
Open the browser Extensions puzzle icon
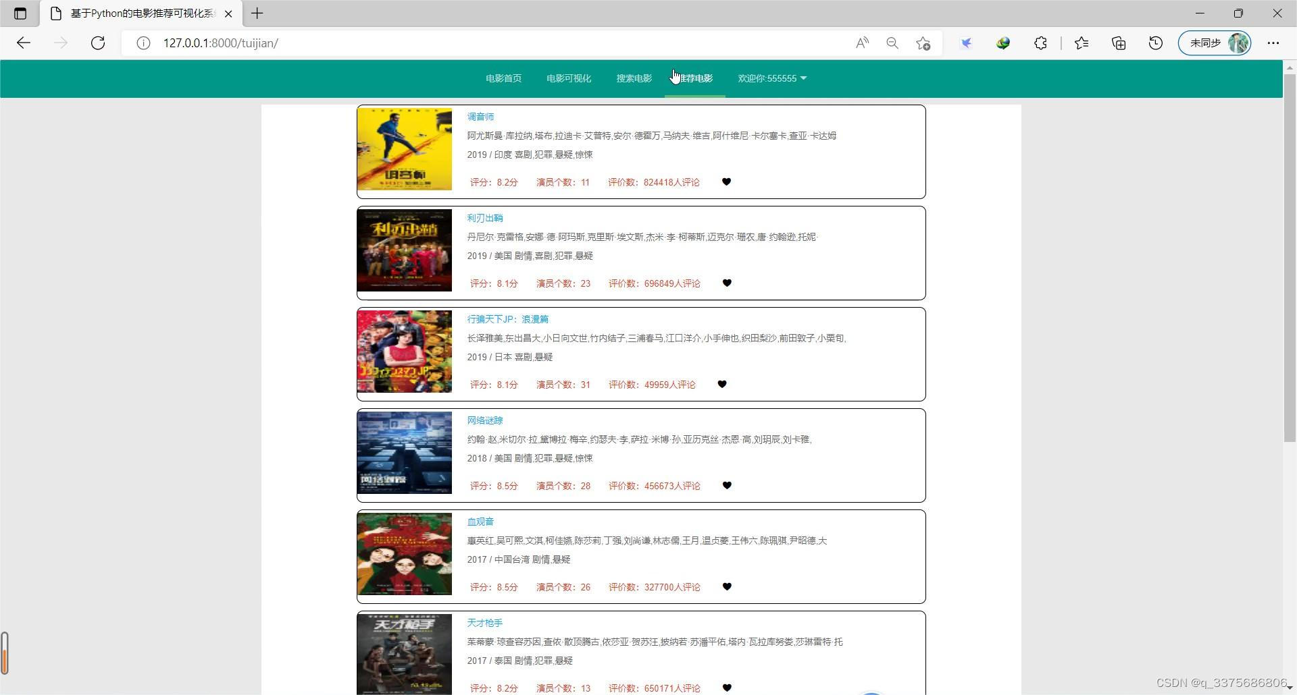pyautogui.click(x=1040, y=43)
